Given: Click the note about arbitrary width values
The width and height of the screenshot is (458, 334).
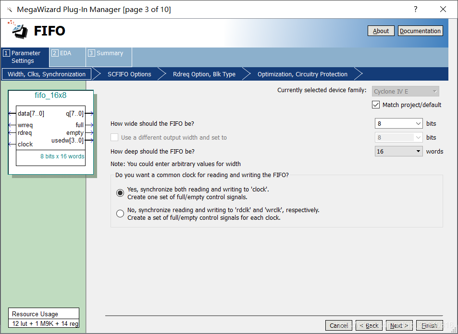Looking at the screenshot, I should pos(175,164).
